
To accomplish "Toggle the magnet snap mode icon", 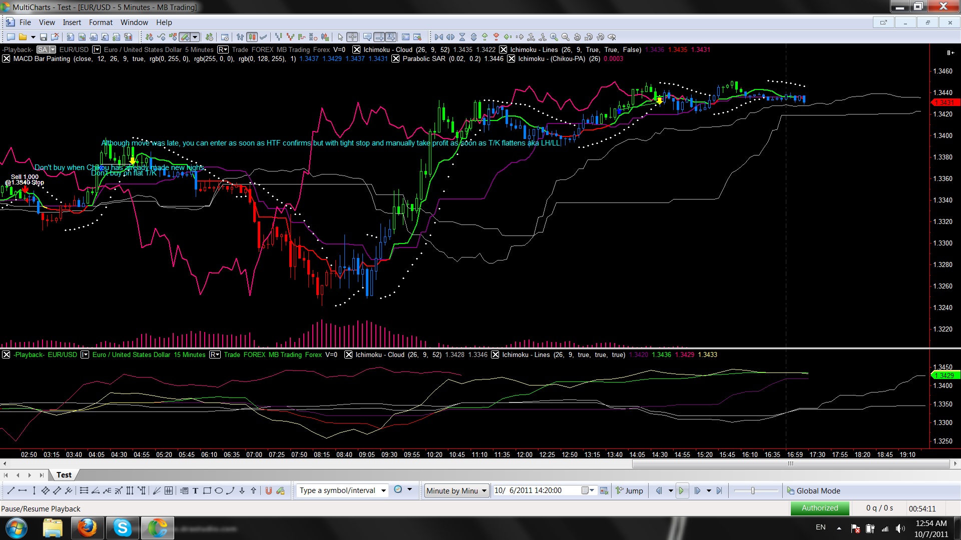I will pos(269,490).
